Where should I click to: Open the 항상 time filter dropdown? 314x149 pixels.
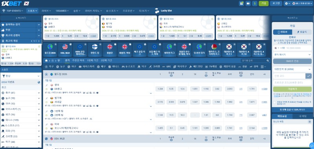click(x=21, y=76)
